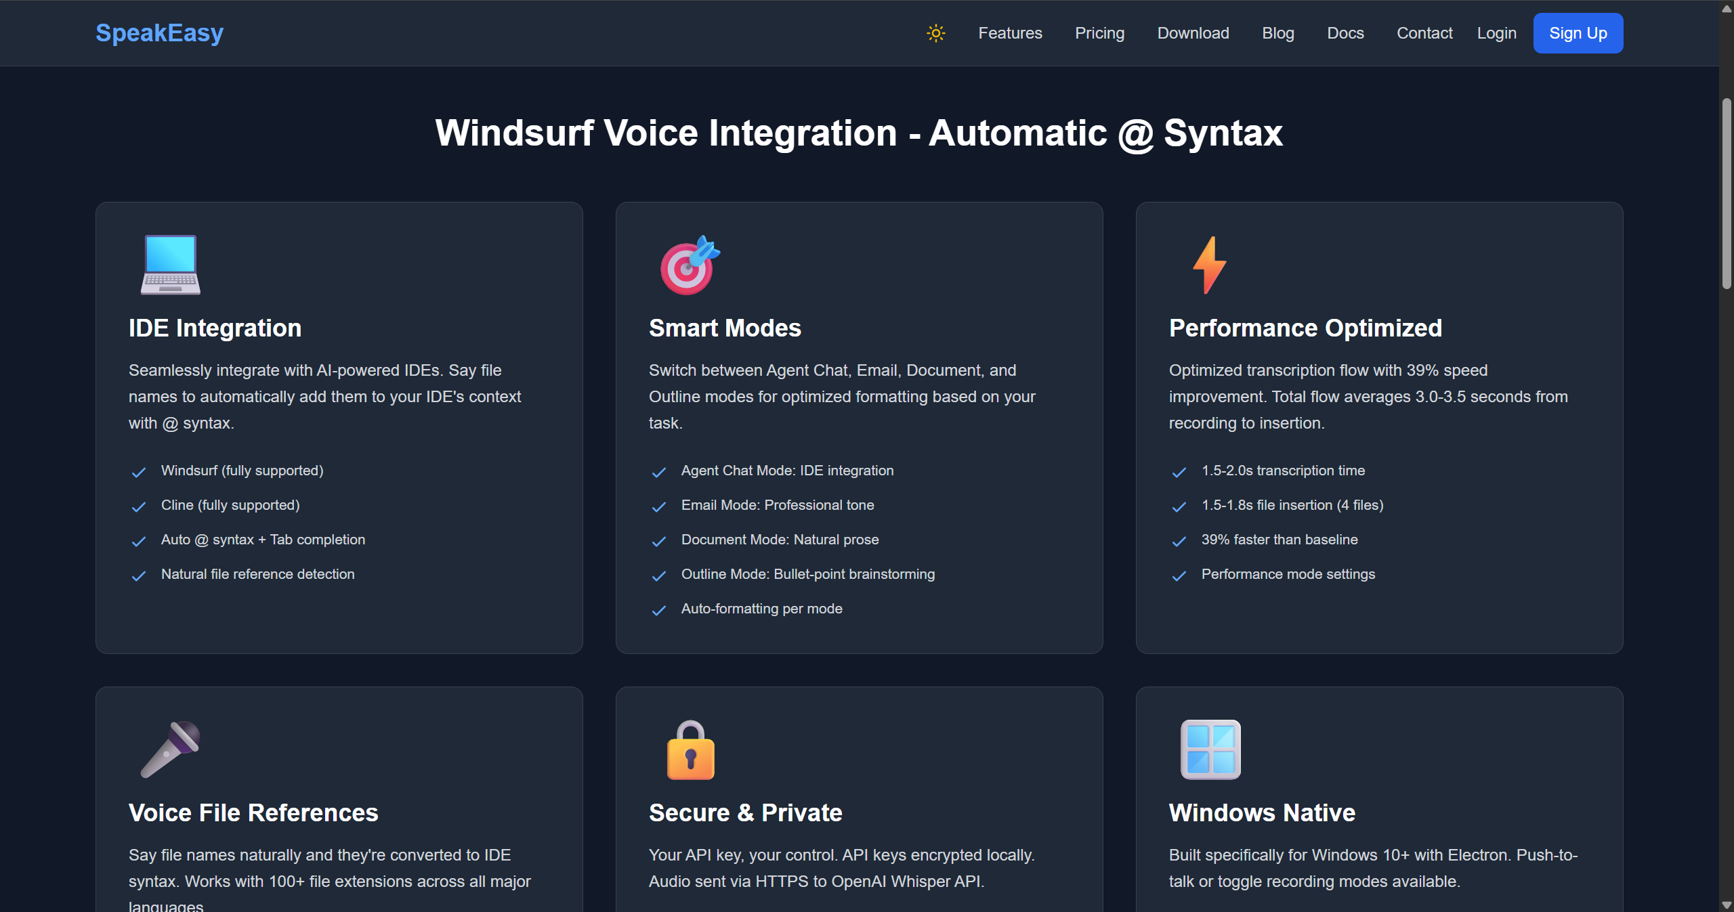Screen dimensions: 1734x912
Task: Toggle light mode sun icon
Action: (935, 33)
